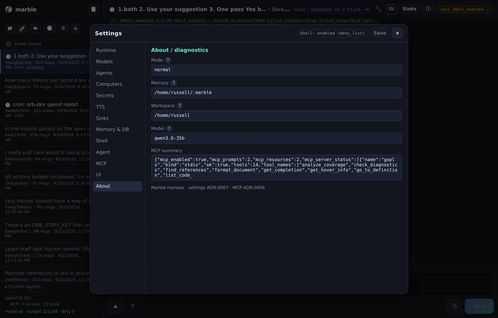Open session 'There's an ORB_STAFF_KEY that'
The image size is (498, 318).
click(45, 230)
